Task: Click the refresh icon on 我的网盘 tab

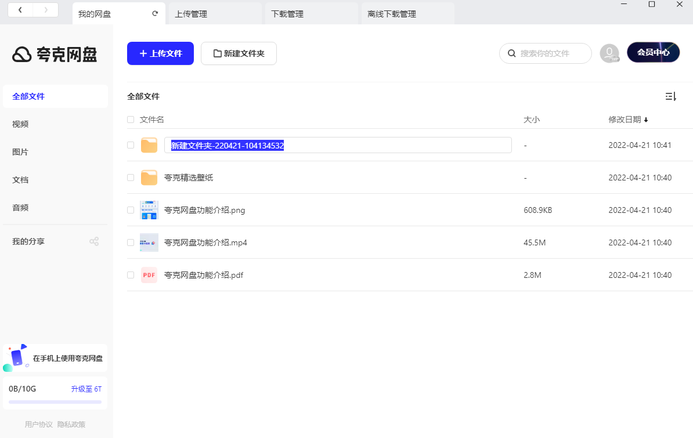Action: tap(155, 13)
